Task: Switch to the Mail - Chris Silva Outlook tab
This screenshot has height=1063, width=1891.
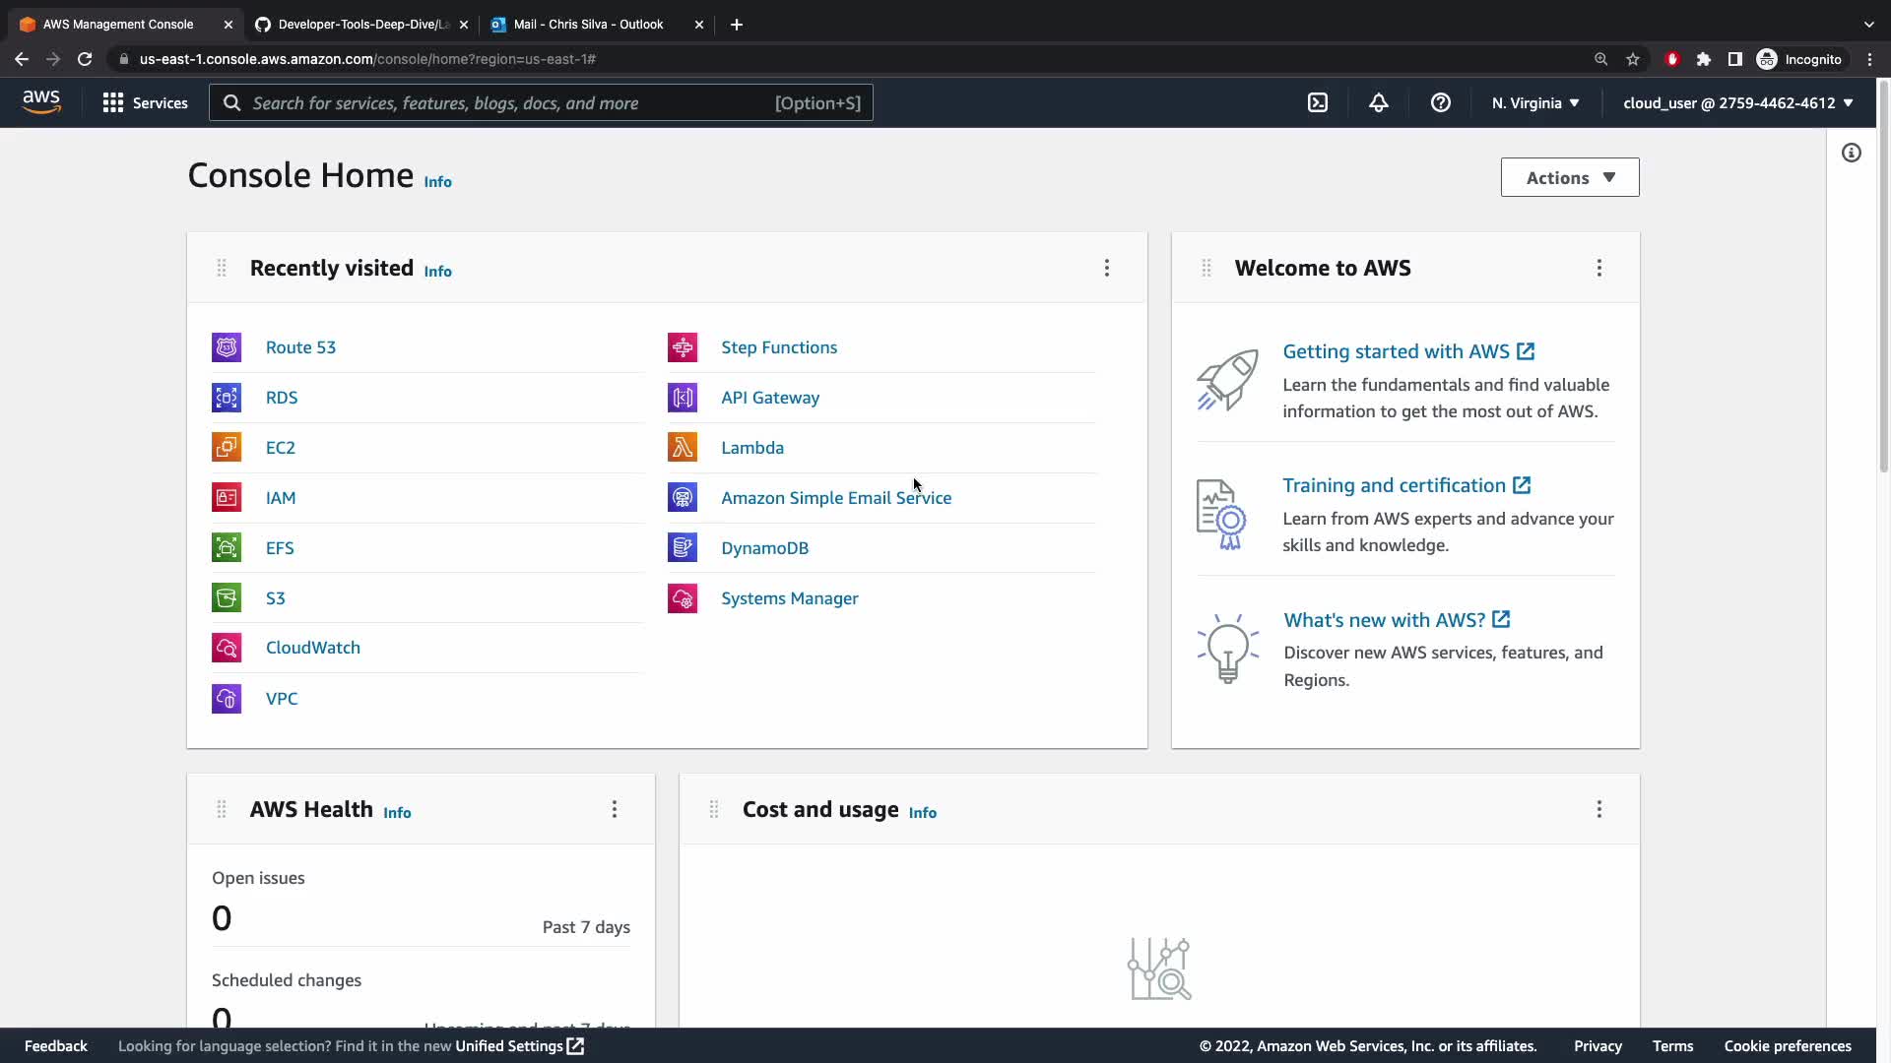Action: [x=589, y=25]
